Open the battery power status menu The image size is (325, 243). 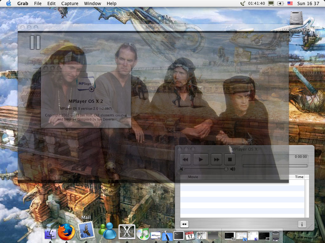point(281,3)
